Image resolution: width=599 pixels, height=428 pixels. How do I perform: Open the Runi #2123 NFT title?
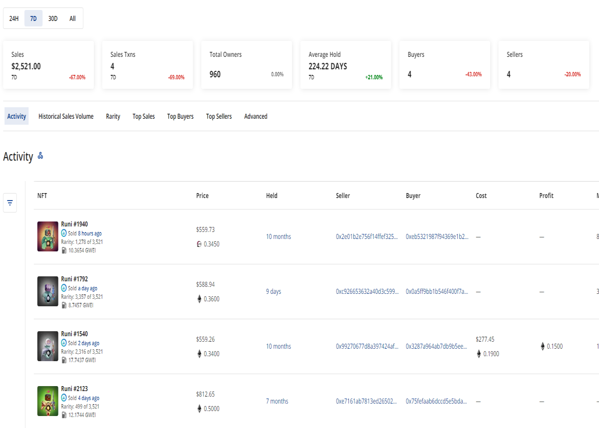pos(74,389)
